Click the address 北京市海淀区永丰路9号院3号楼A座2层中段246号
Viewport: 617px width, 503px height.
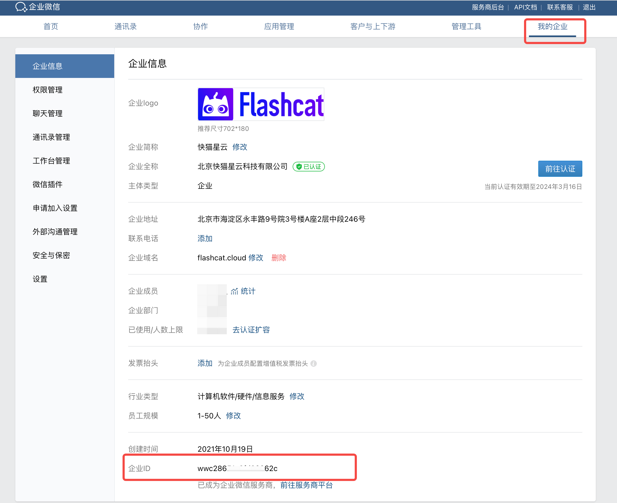(x=281, y=219)
